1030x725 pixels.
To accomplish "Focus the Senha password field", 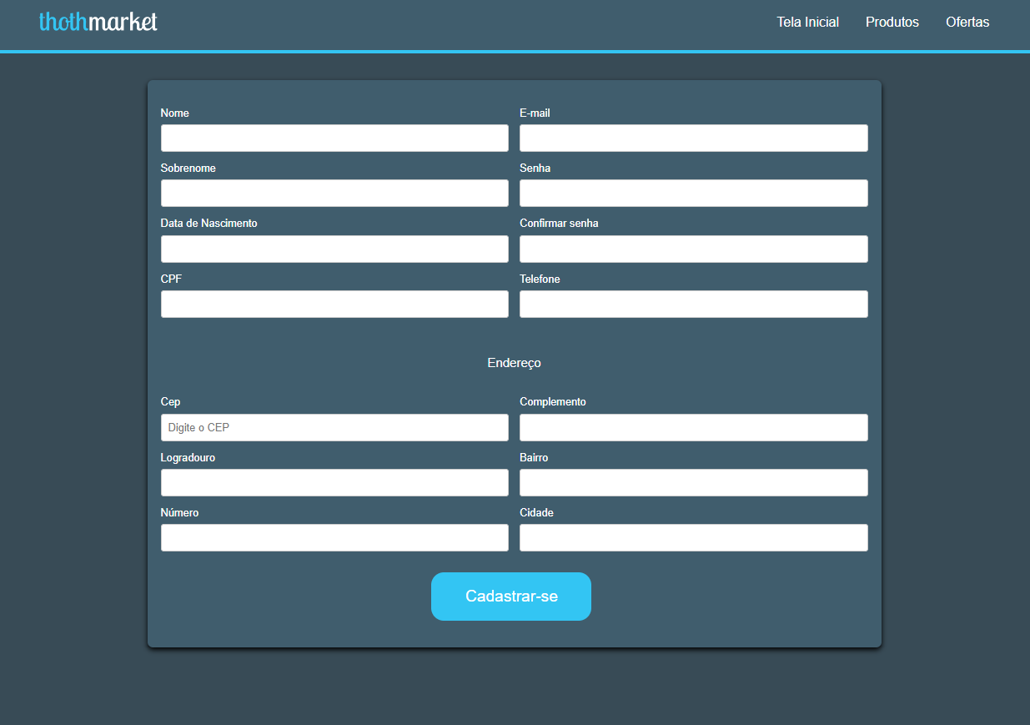I will point(693,194).
